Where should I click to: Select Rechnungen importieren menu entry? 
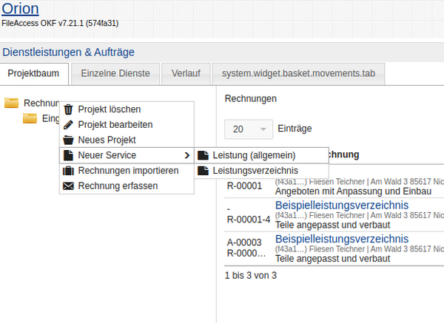point(128,171)
